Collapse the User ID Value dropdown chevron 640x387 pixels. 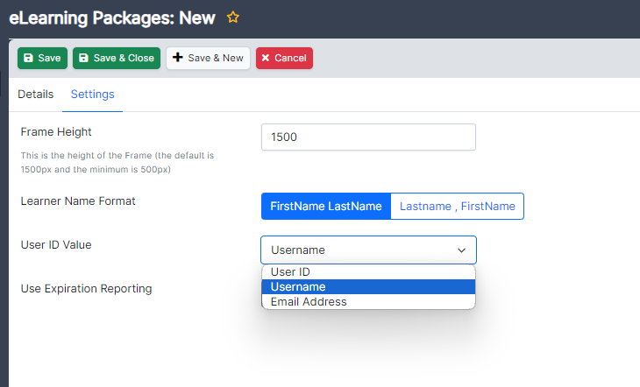[x=462, y=250]
